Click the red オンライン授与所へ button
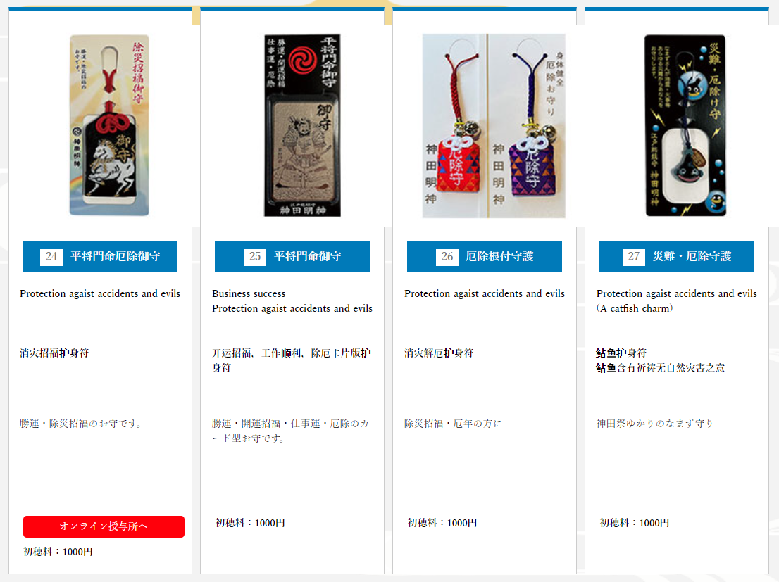 click(104, 526)
